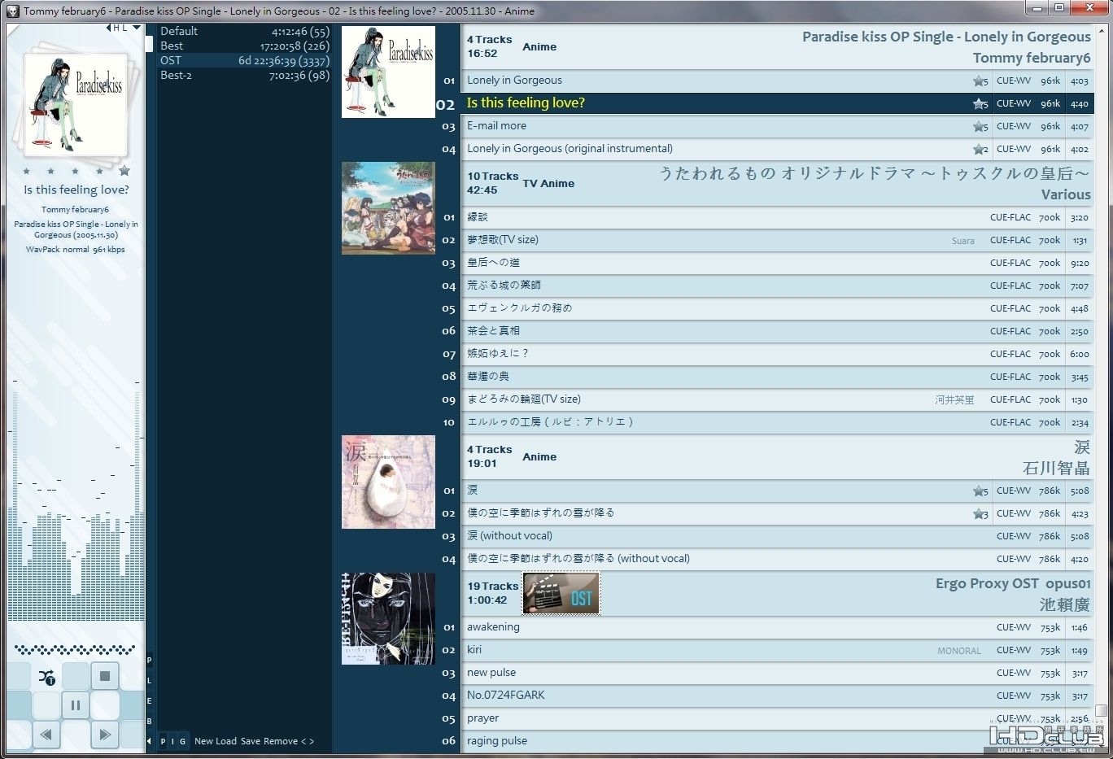Viewport: 1113px width, 759px height.
Task: Click the OST clapperboard genre icon
Action: (x=561, y=593)
